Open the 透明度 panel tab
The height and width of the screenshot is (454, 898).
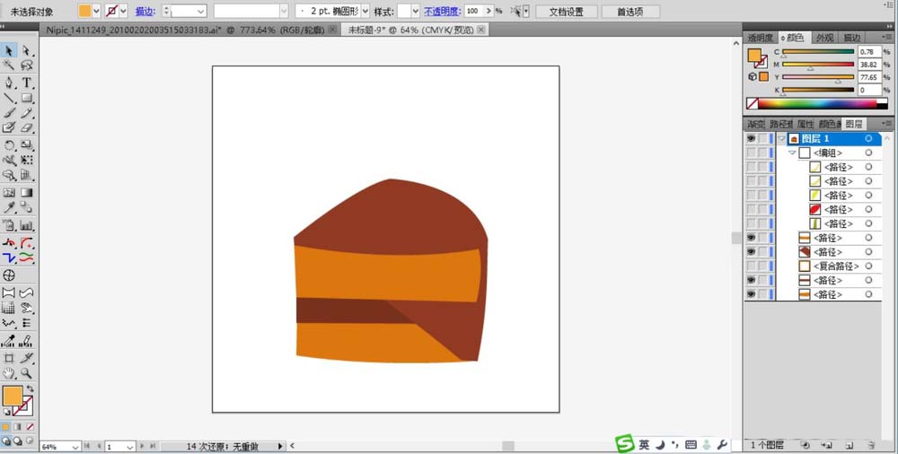click(x=761, y=38)
